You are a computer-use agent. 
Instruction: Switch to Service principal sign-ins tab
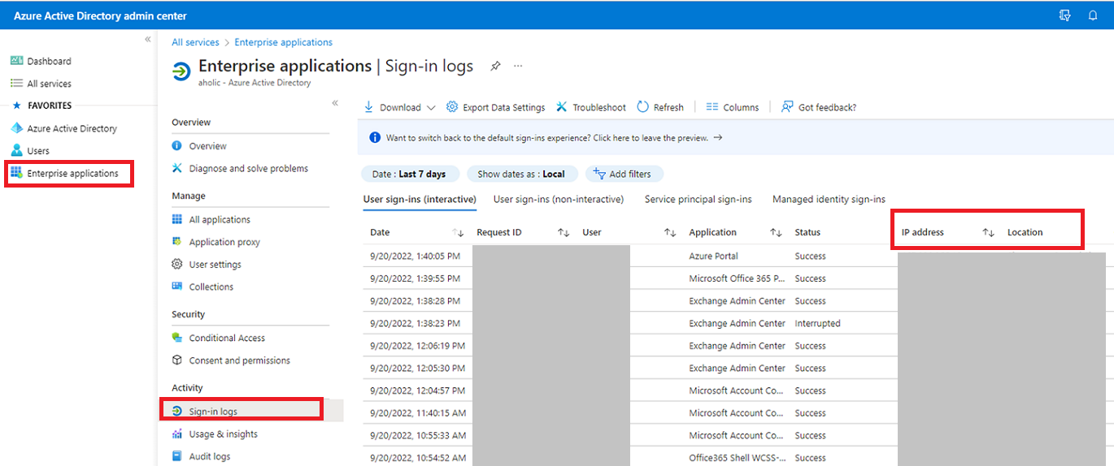(698, 199)
